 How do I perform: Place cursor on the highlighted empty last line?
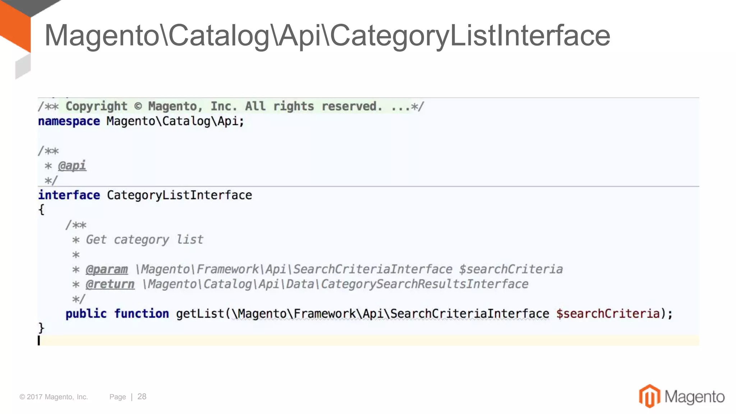click(368, 340)
